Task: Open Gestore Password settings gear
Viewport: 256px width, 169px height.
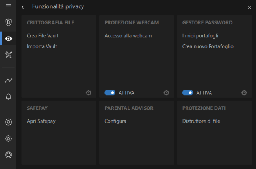Action: pyautogui.click(x=244, y=93)
